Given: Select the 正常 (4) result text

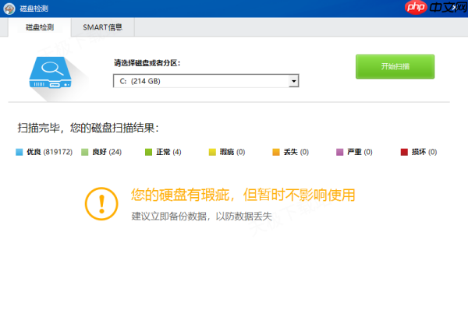Looking at the screenshot, I should tap(168, 152).
